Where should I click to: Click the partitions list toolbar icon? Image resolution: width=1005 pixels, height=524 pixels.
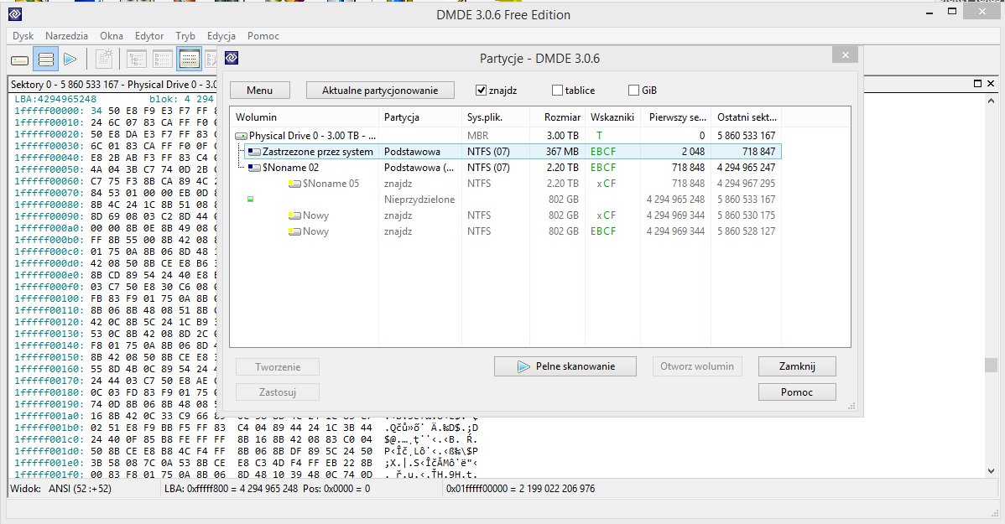[46, 60]
